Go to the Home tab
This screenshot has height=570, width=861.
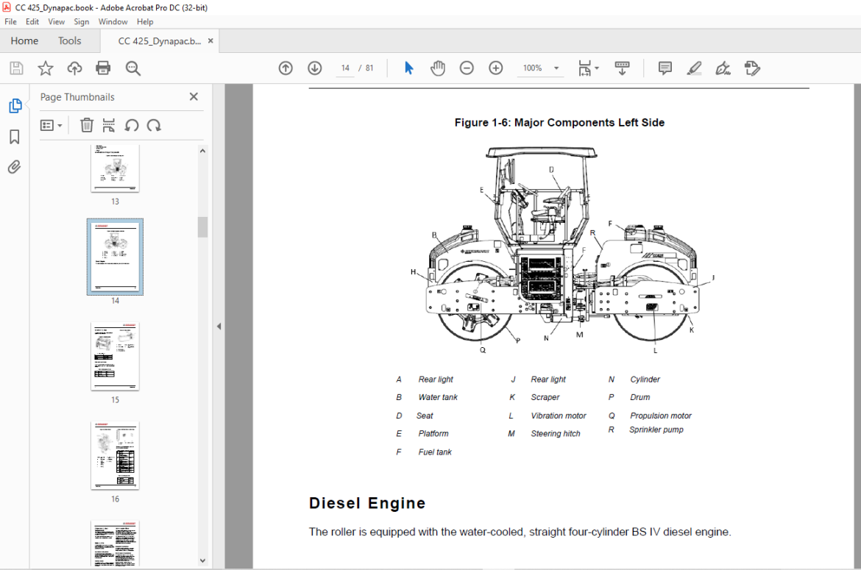click(25, 41)
